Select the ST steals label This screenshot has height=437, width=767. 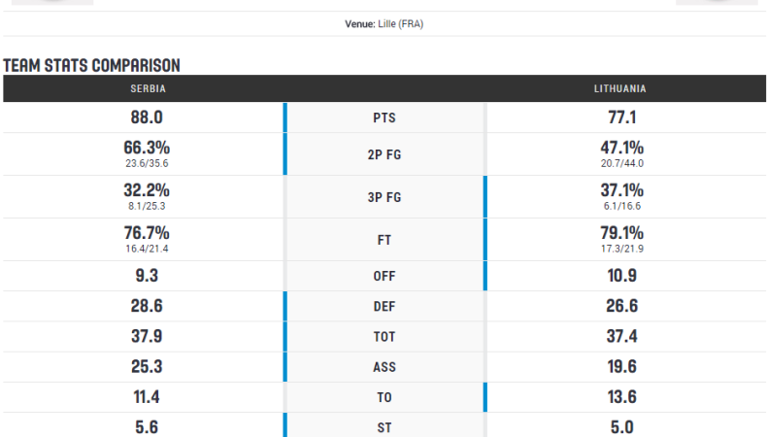point(383,427)
